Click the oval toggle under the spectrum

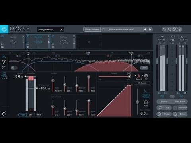(14, 68)
